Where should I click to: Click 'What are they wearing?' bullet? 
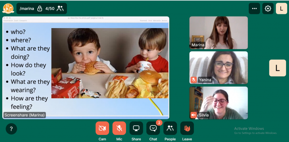(x=30, y=86)
